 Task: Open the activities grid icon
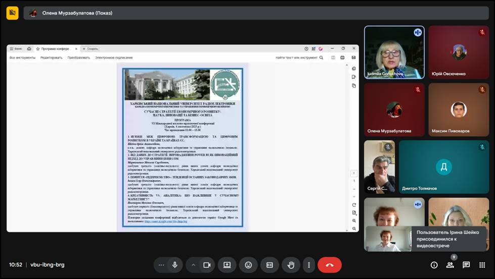[482, 265]
